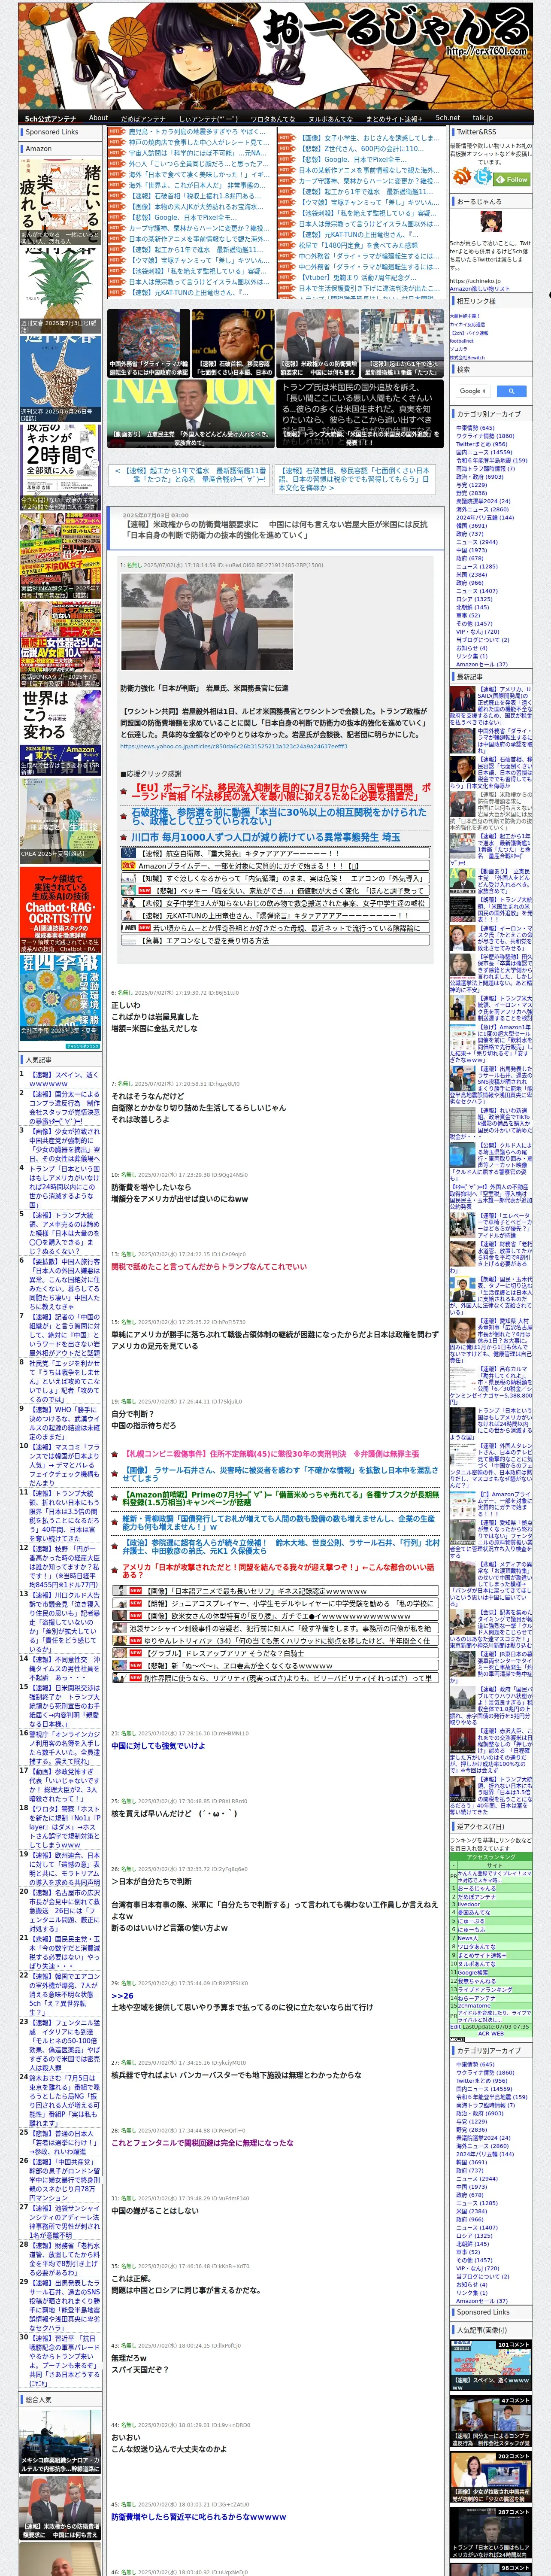Open まとめサイト速報+ in the navigation bar
The width and height of the screenshot is (551, 2576).
click(x=394, y=118)
